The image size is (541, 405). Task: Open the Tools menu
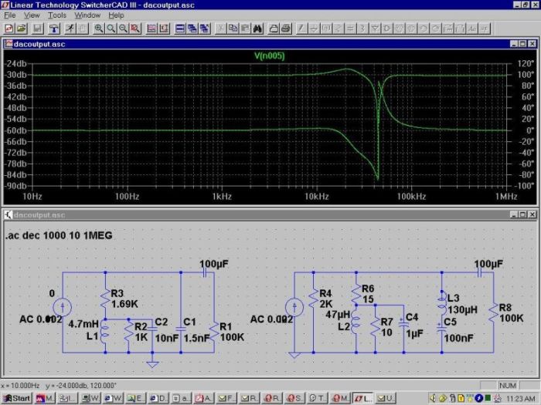(56, 15)
